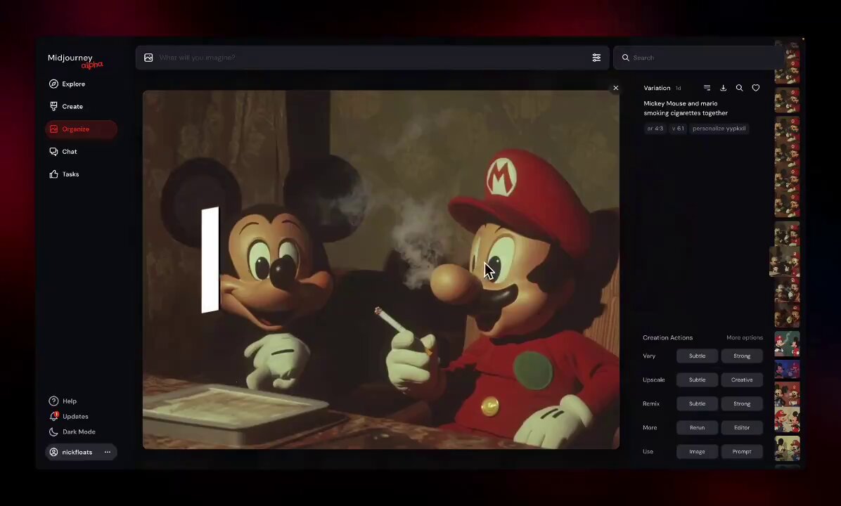
Task: Click the magnifier icon in the Search box
Action: [x=625, y=58]
